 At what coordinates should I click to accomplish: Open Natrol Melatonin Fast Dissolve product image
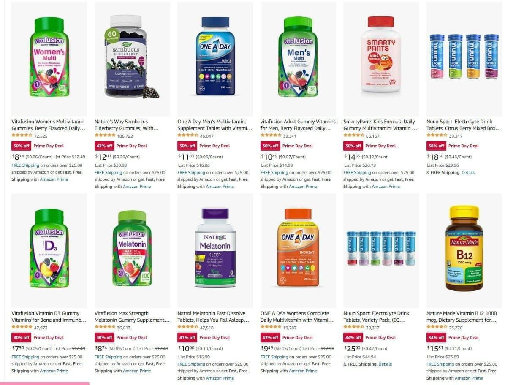click(215, 250)
